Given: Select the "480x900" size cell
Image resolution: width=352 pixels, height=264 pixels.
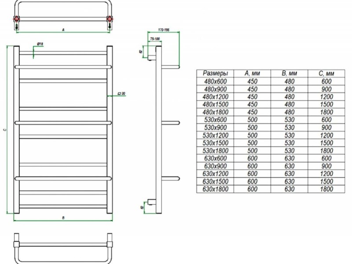Looking at the screenshot, I should (x=215, y=89).
